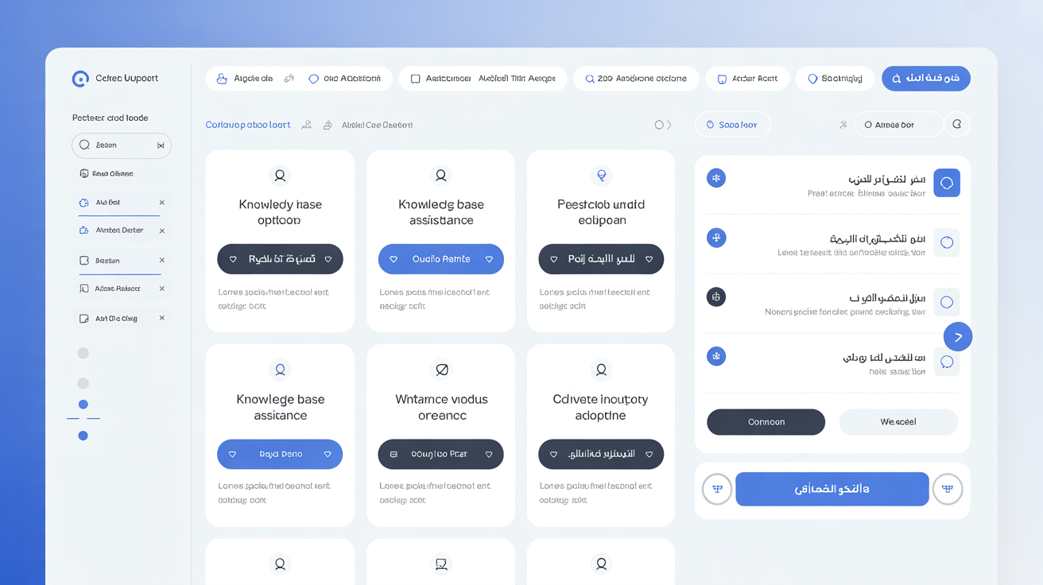Click the round icon right of the large blue Arabic button
The width and height of the screenshot is (1043, 585).
pyautogui.click(x=947, y=489)
